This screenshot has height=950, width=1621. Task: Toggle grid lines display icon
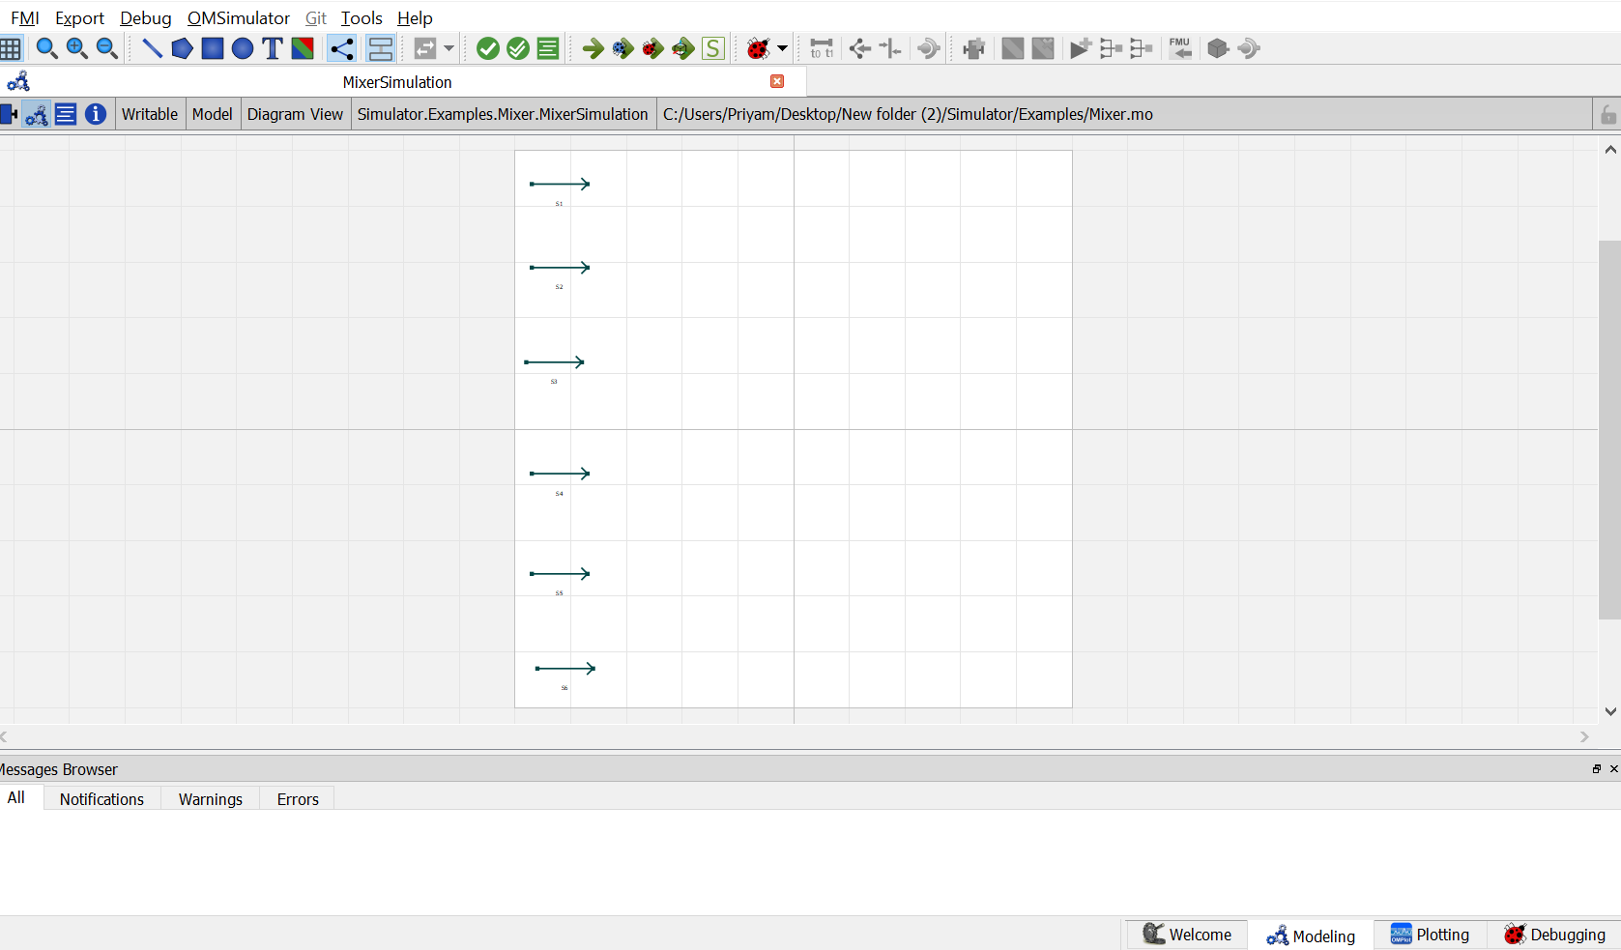pyautogui.click(x=11, y=48)
